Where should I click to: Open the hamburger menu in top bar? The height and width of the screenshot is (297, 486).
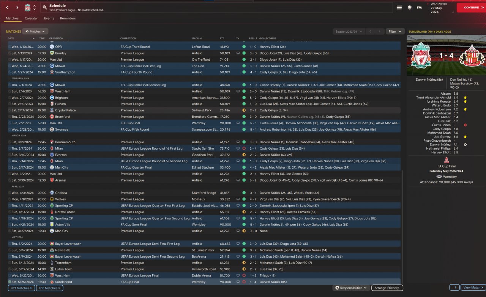399,8
